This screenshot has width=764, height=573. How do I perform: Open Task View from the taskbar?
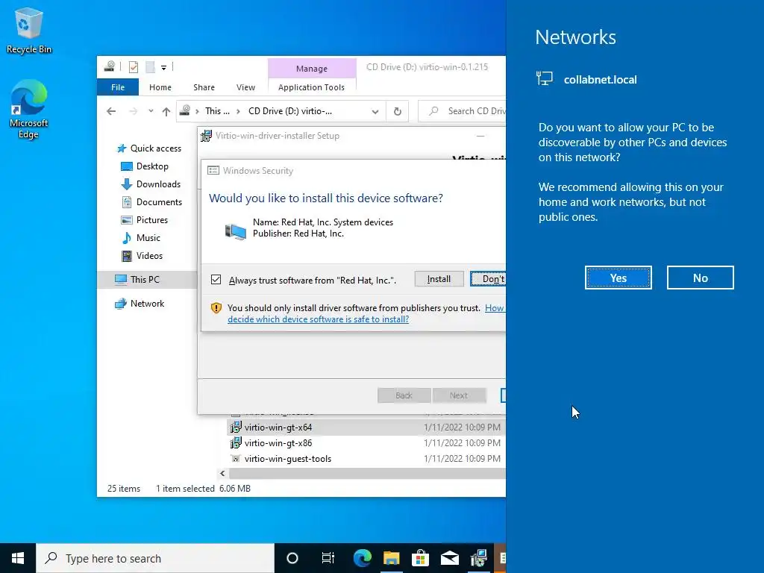coord(328,558)
